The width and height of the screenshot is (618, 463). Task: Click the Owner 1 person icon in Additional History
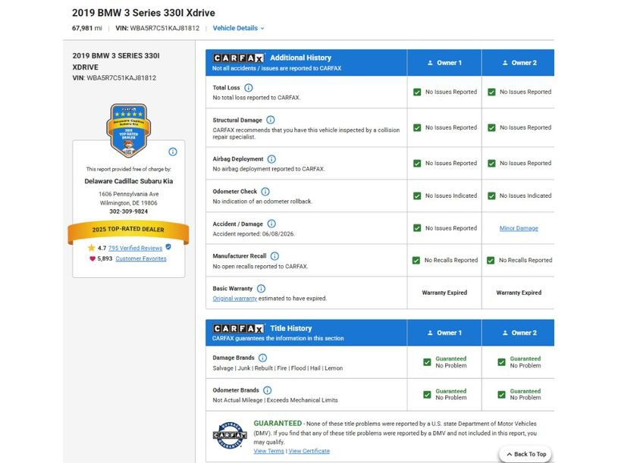pos(430,63)
